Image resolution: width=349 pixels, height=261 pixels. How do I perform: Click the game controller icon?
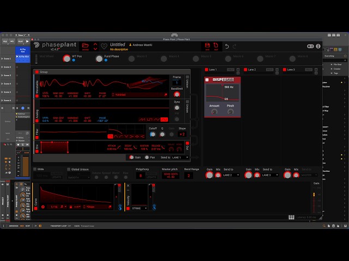[x=310, y=46]
